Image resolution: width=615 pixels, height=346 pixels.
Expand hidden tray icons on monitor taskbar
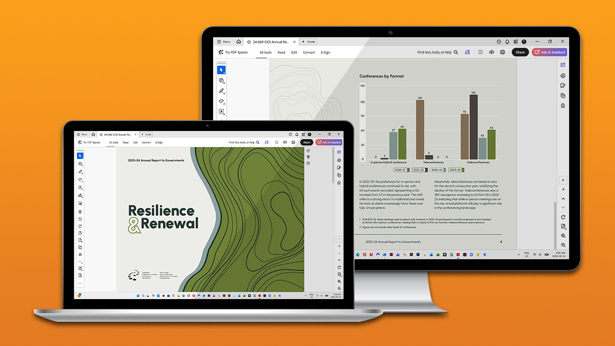[x=518, y=255]
